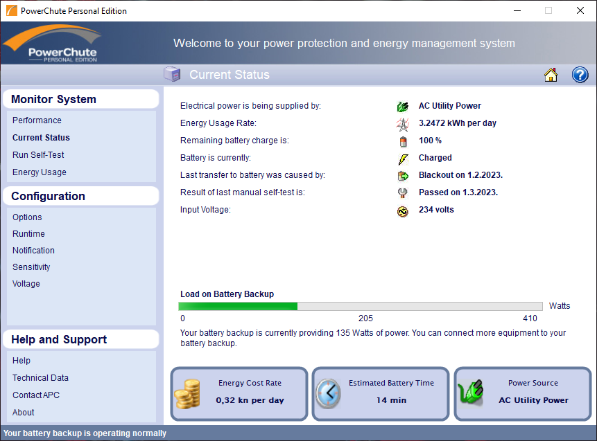Click the '100 %' battery charge value

point(430,141)
